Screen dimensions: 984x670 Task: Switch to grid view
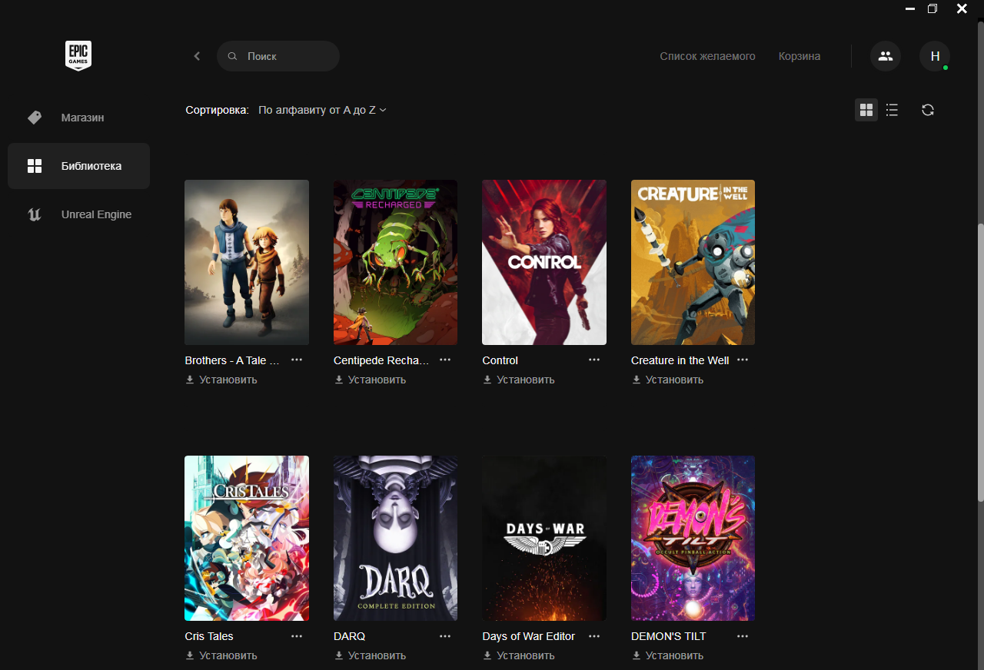click(x=866, y=110)
